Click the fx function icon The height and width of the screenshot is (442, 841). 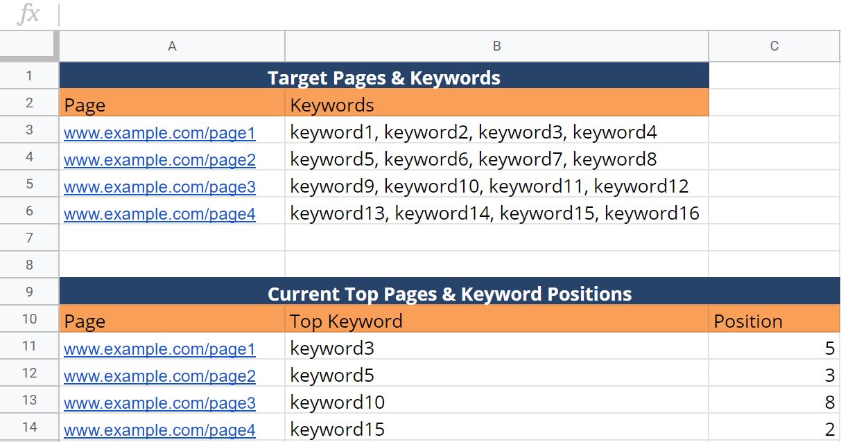(x=28, y=15)
